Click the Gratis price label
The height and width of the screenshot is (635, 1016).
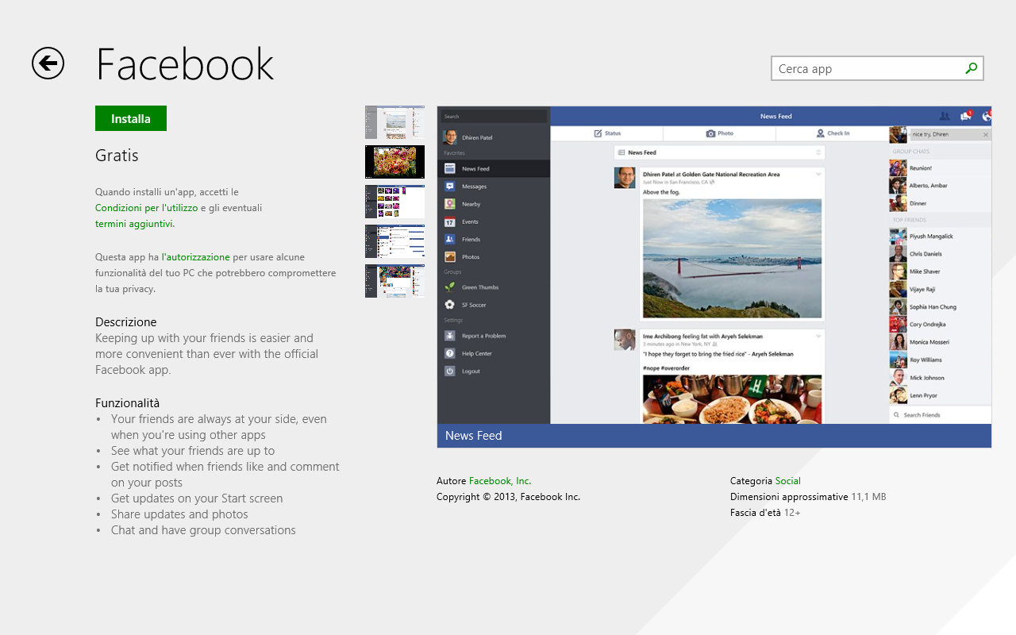tap(117, 155)
